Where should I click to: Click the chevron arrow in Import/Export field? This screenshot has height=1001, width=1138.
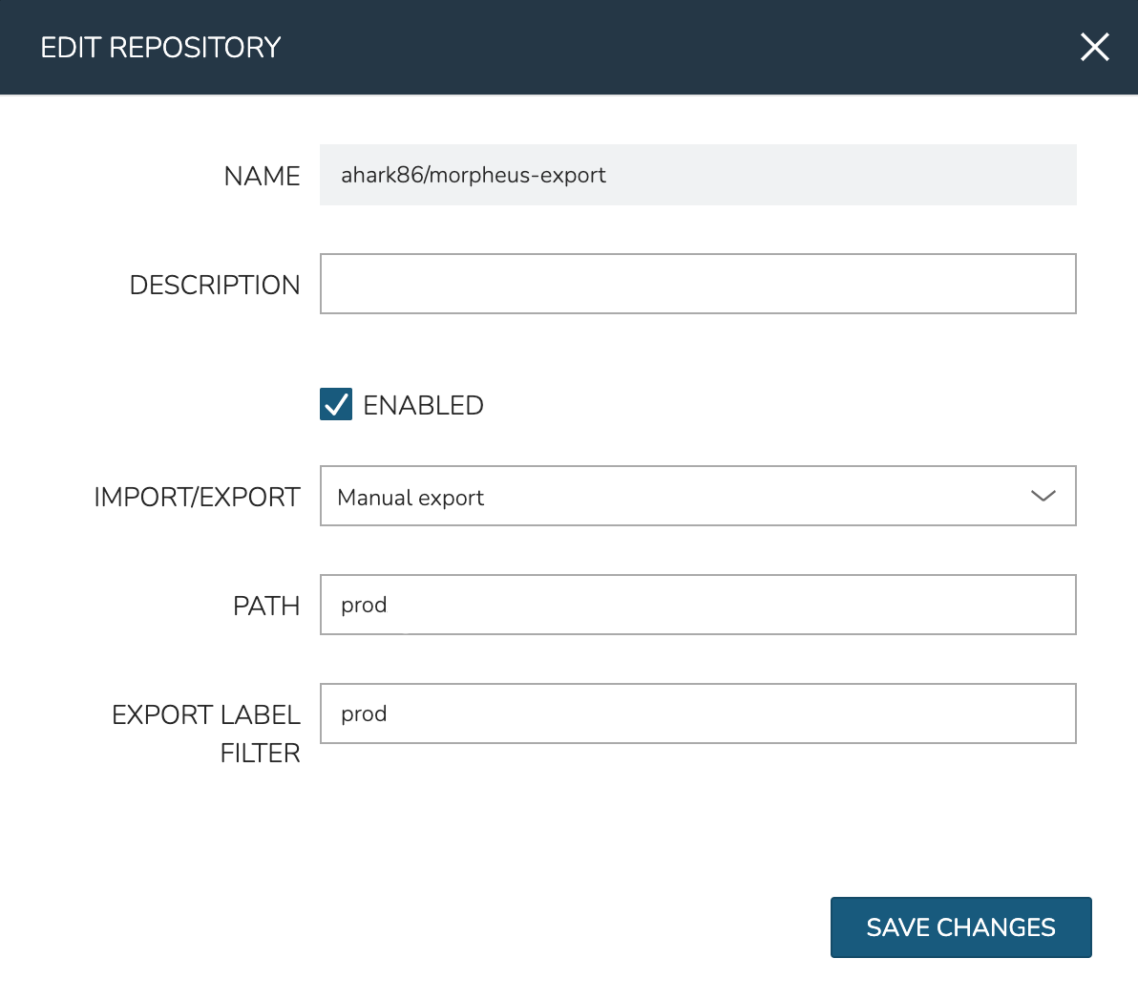1043,496
